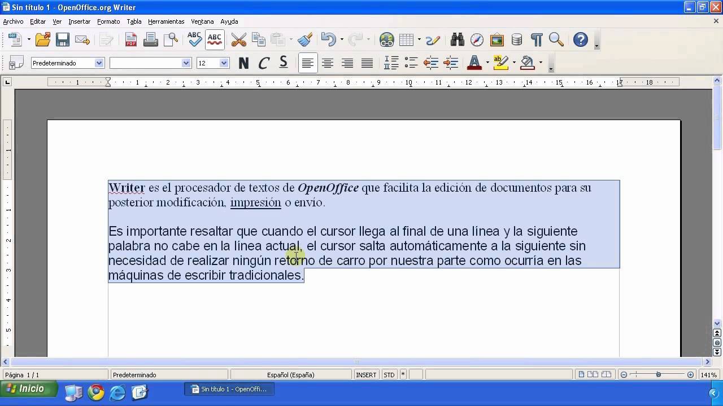Toggle underline (S) formatting
The image size is (723, 406).
click(284, 63)
